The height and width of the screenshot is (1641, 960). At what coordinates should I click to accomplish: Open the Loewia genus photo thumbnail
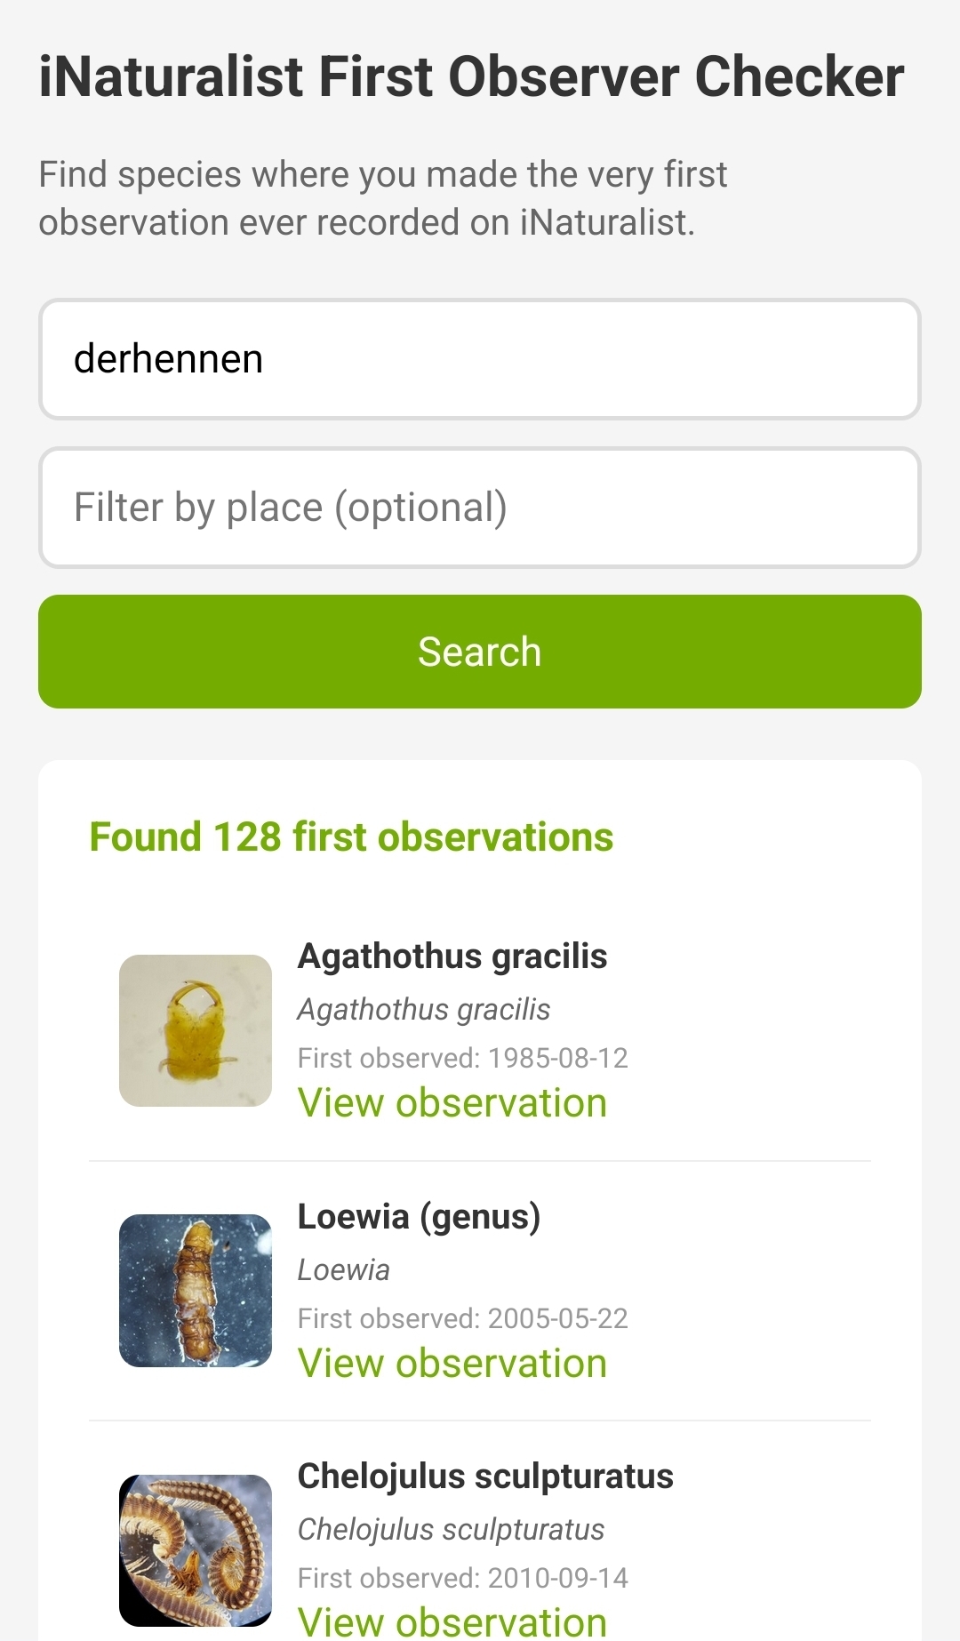pos(196,1290)
